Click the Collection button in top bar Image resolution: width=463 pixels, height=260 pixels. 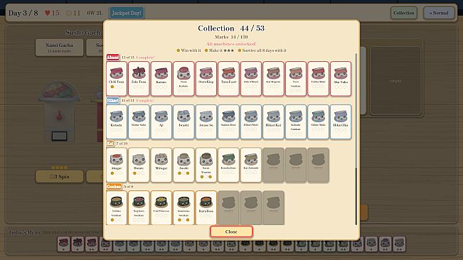(x=404, y=13)
